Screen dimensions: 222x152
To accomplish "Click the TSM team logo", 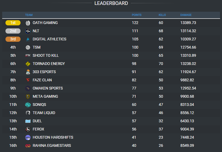I will coord(28,47).
